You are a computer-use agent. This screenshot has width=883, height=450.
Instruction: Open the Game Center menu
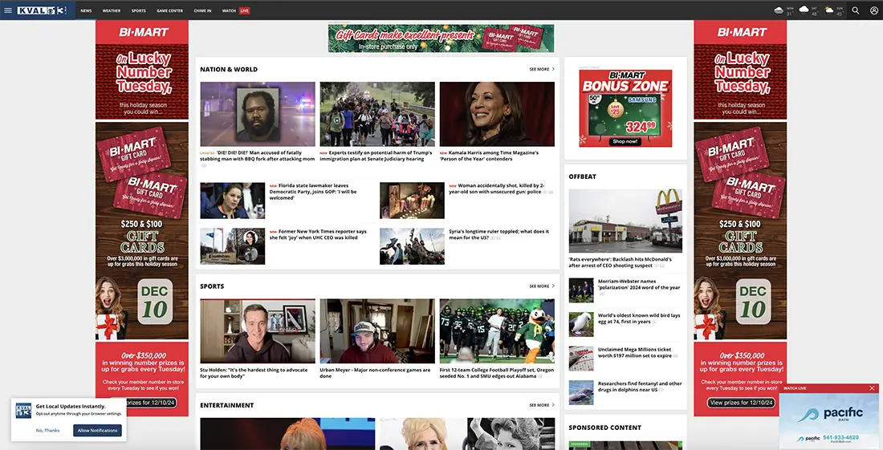coord(169,10)
